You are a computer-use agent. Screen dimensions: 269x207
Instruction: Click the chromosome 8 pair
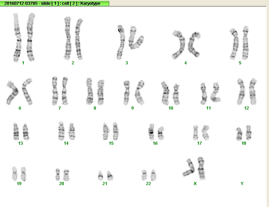95,91
